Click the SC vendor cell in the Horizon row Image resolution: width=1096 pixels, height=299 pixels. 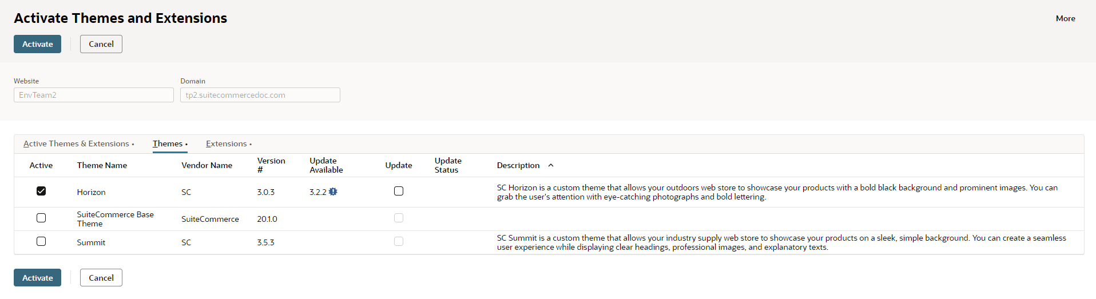[x=186, y=192]
